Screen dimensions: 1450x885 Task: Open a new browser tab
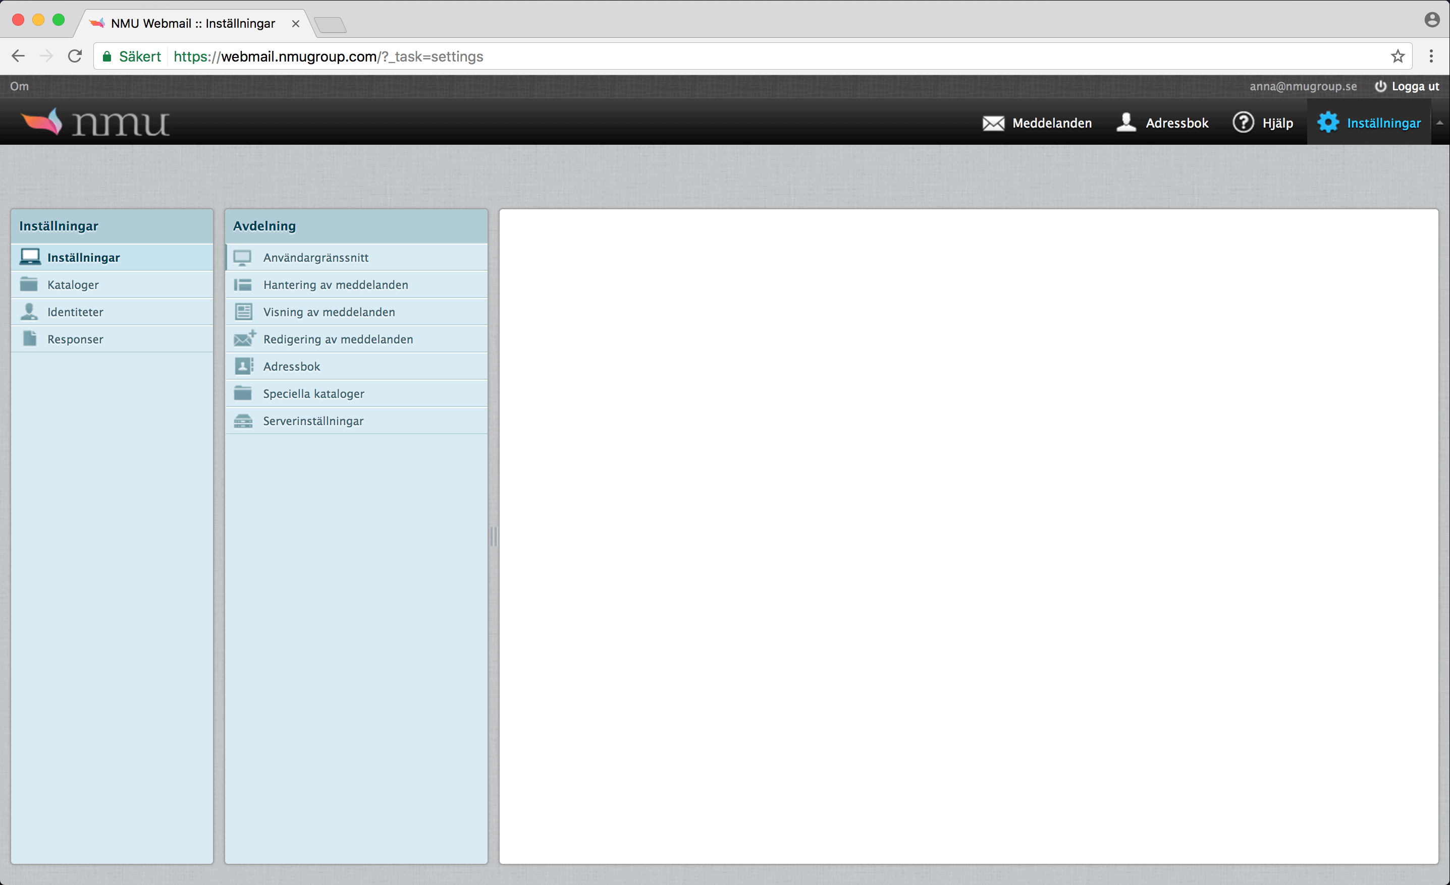[x=330, y=25]
